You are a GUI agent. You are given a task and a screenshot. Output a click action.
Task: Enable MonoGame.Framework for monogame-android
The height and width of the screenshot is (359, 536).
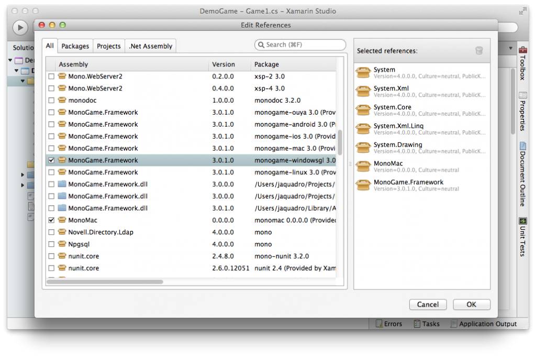pyautogui.click(x=51, y=125)
